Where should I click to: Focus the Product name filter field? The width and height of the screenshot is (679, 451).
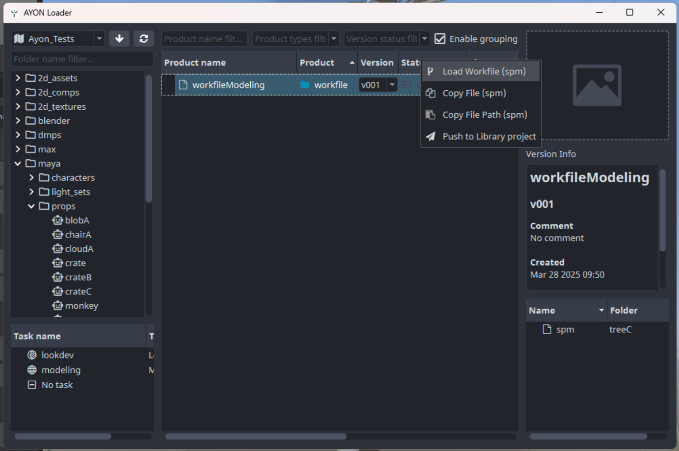point(205,39)
